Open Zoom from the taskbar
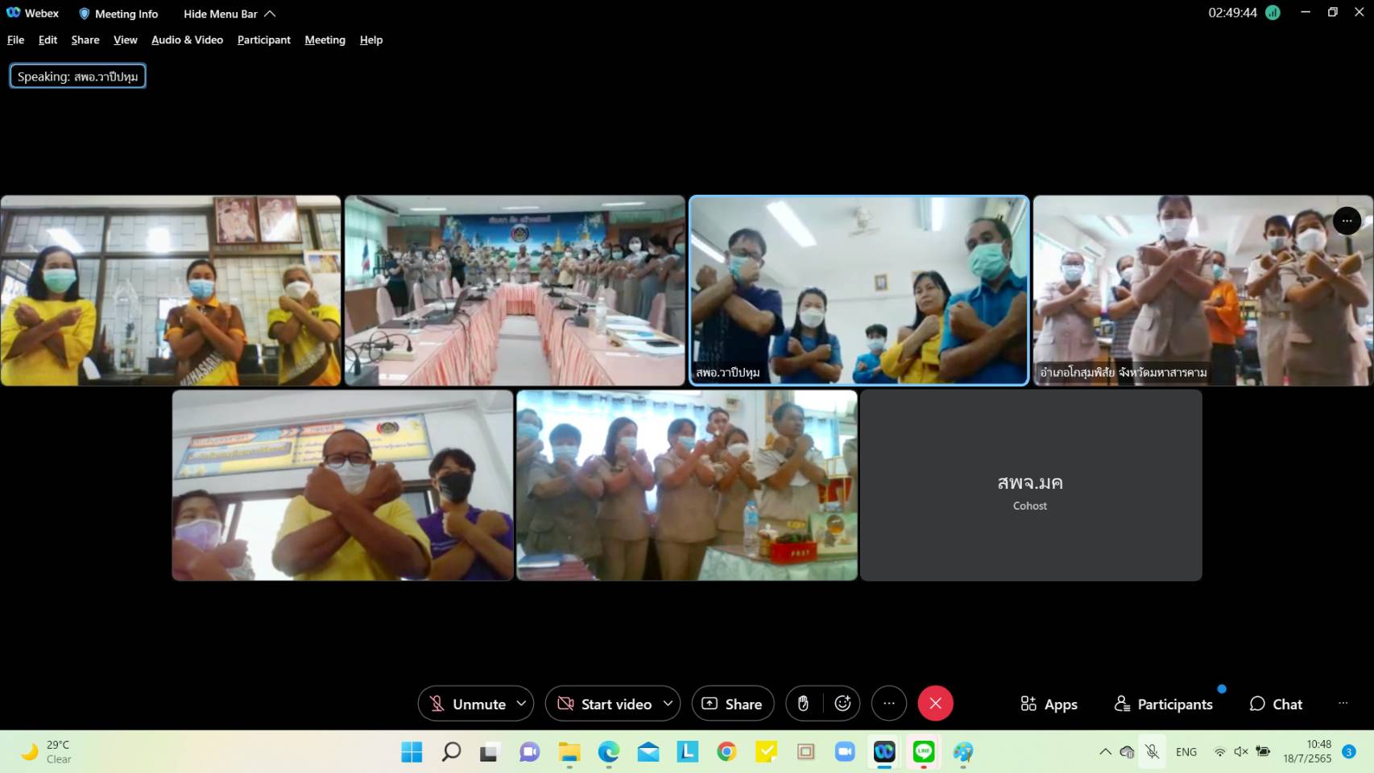The width and height of the screenshot is (1374, 773). [x=845, y=752]
